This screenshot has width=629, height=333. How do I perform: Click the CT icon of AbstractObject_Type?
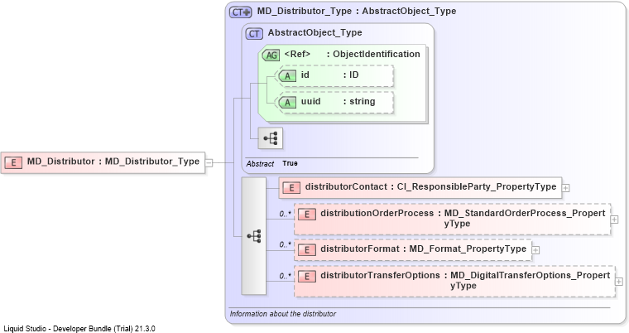[x=254, y=34]
